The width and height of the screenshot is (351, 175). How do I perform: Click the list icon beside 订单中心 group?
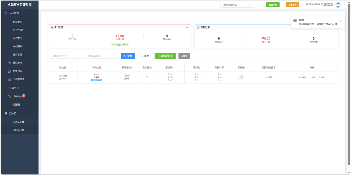tap(6, 88)
